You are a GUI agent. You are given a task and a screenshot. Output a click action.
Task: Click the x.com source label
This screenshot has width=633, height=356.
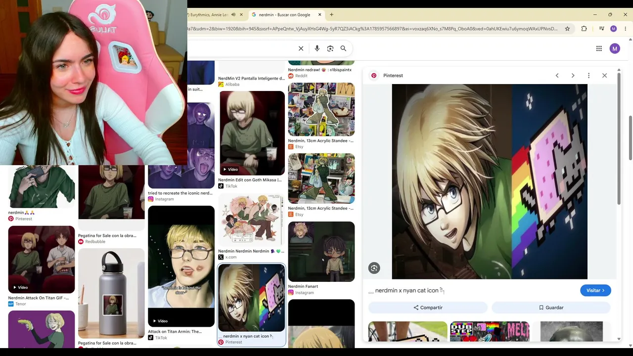tap(231, 257)
